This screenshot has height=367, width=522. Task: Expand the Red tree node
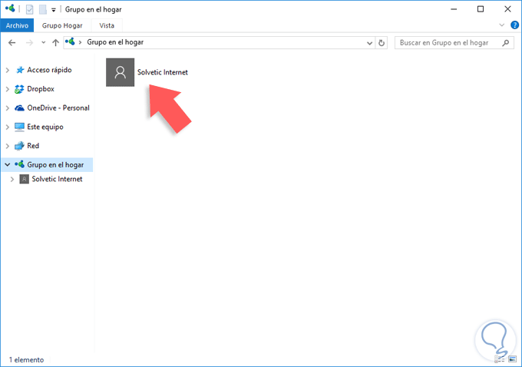click(x=8, y=146)
